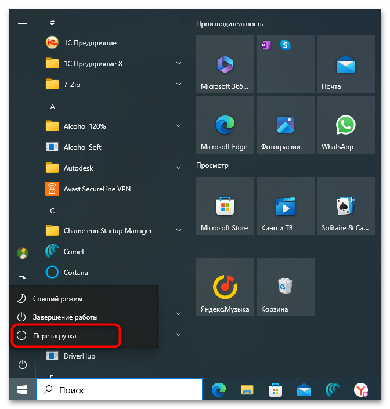Open the OneNote icon in tile folder
The height and width of the screenshot is (409, 390).
pos(266,45)
